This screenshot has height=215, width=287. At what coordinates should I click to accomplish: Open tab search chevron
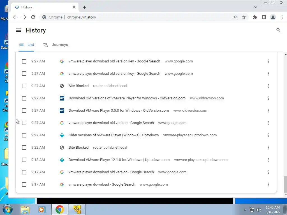coord(256,7)
